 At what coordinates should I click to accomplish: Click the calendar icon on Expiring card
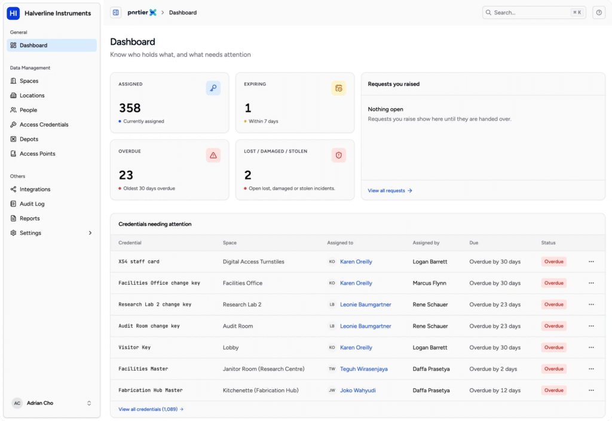[x=338, y=88]
